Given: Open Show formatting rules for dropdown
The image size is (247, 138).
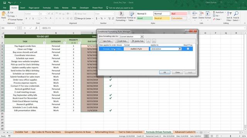Looking at the screenshot, I should (x=142, y=37).
